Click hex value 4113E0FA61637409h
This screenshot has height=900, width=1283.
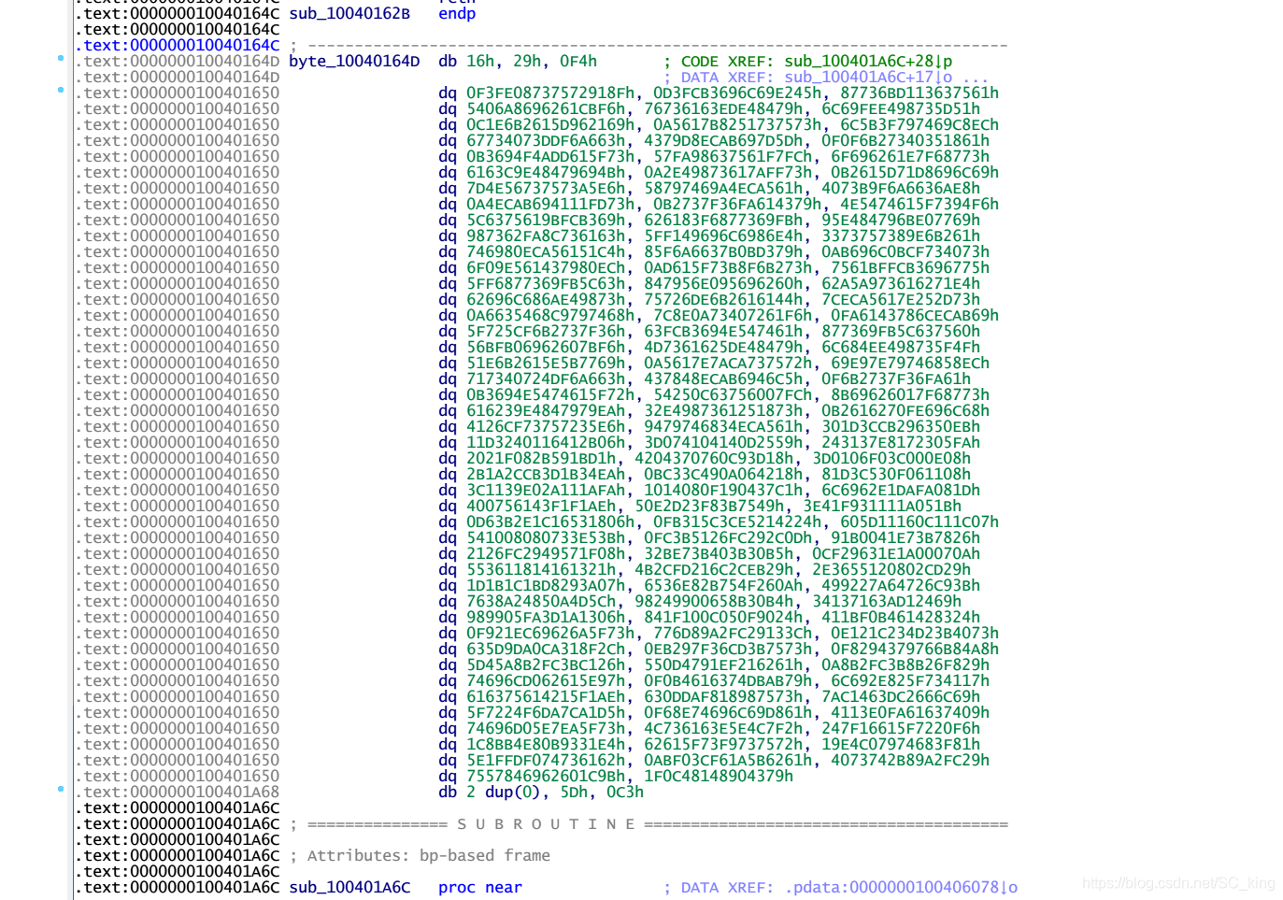click(910, 712)
